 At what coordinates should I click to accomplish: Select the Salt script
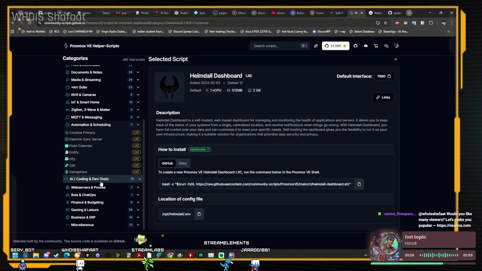(x=102, y=166)
